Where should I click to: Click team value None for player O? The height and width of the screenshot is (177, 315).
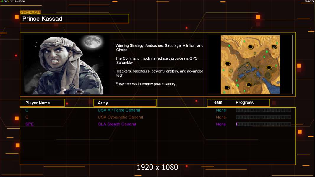[221, 110]
